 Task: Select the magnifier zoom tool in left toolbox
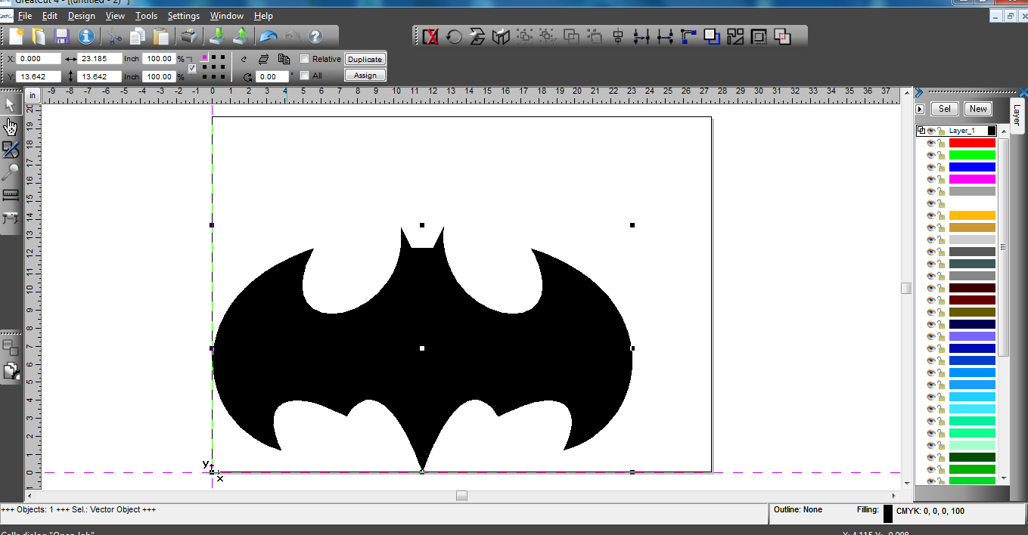tap(10, 172)
